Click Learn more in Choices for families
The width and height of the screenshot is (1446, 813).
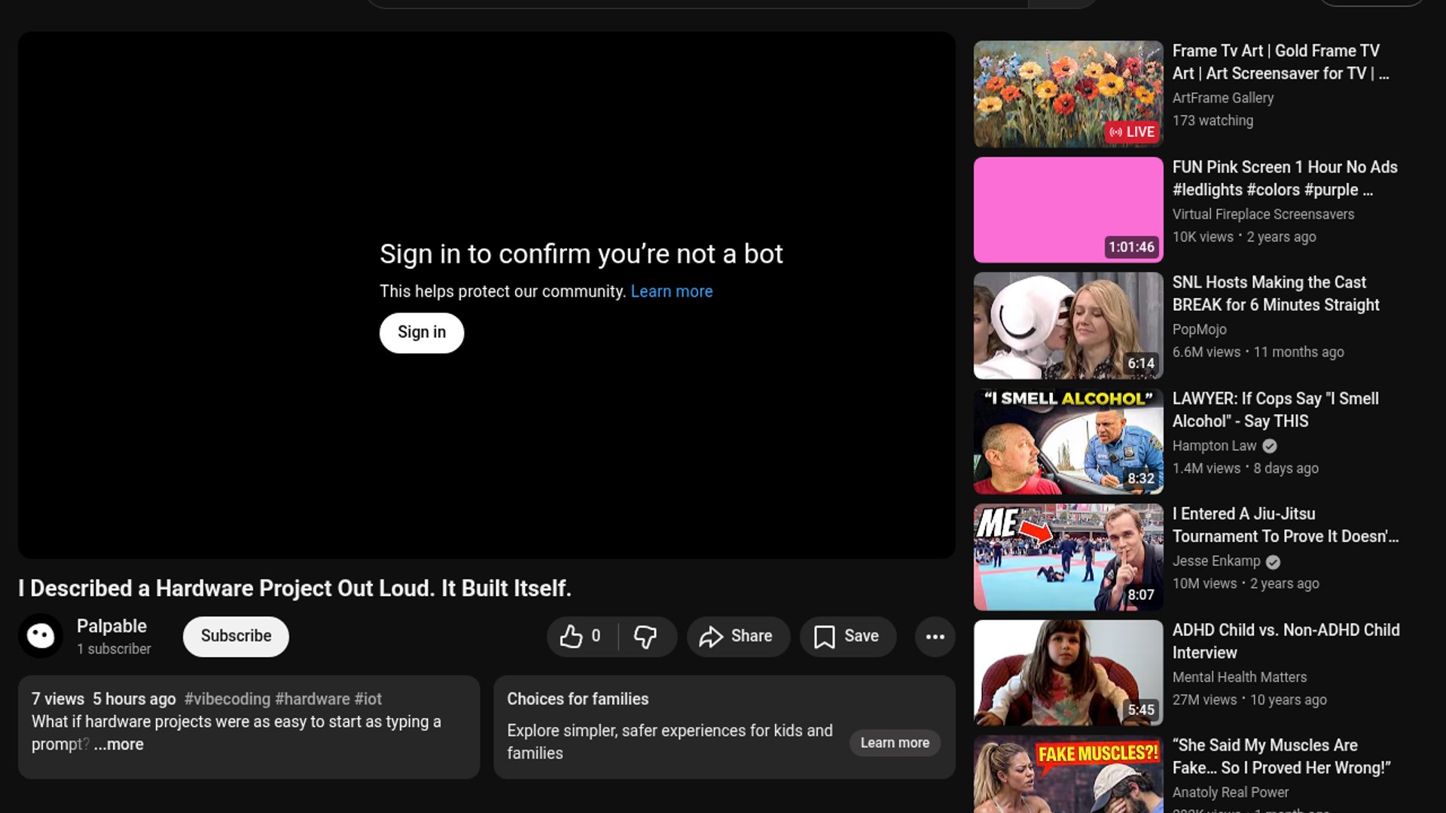[x=894, y=743]
